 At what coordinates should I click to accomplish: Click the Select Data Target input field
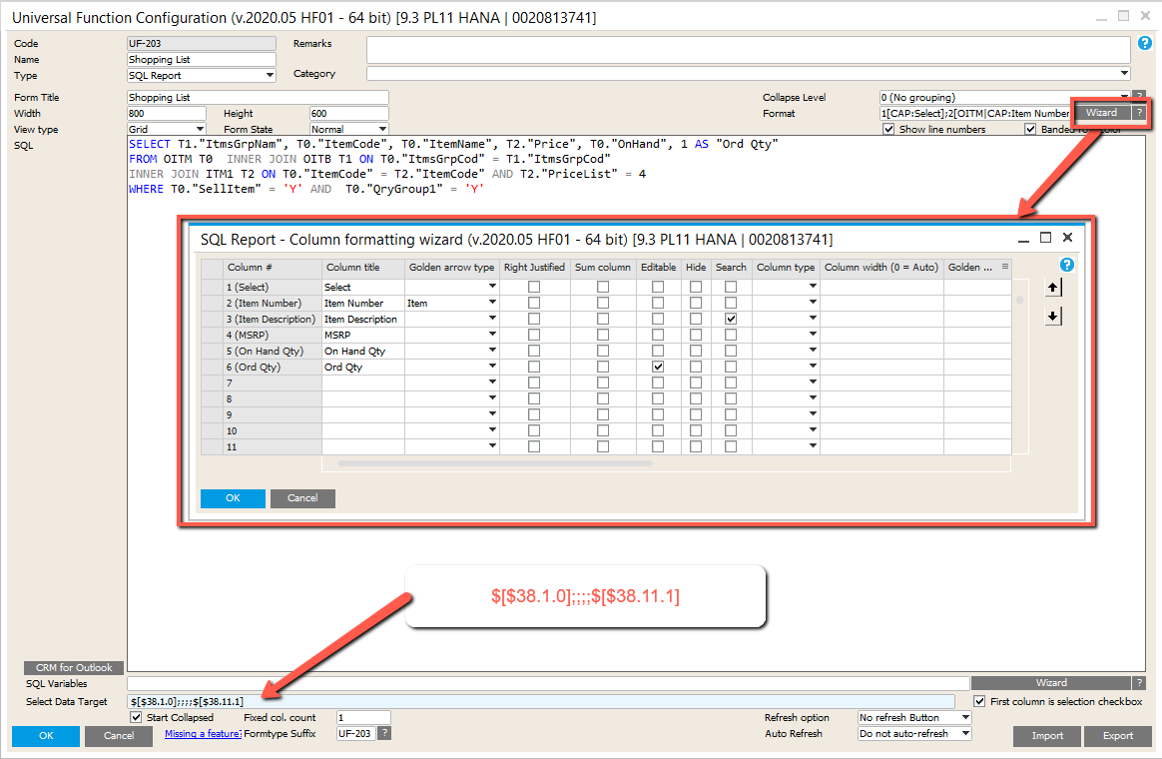tap(541, 701)
